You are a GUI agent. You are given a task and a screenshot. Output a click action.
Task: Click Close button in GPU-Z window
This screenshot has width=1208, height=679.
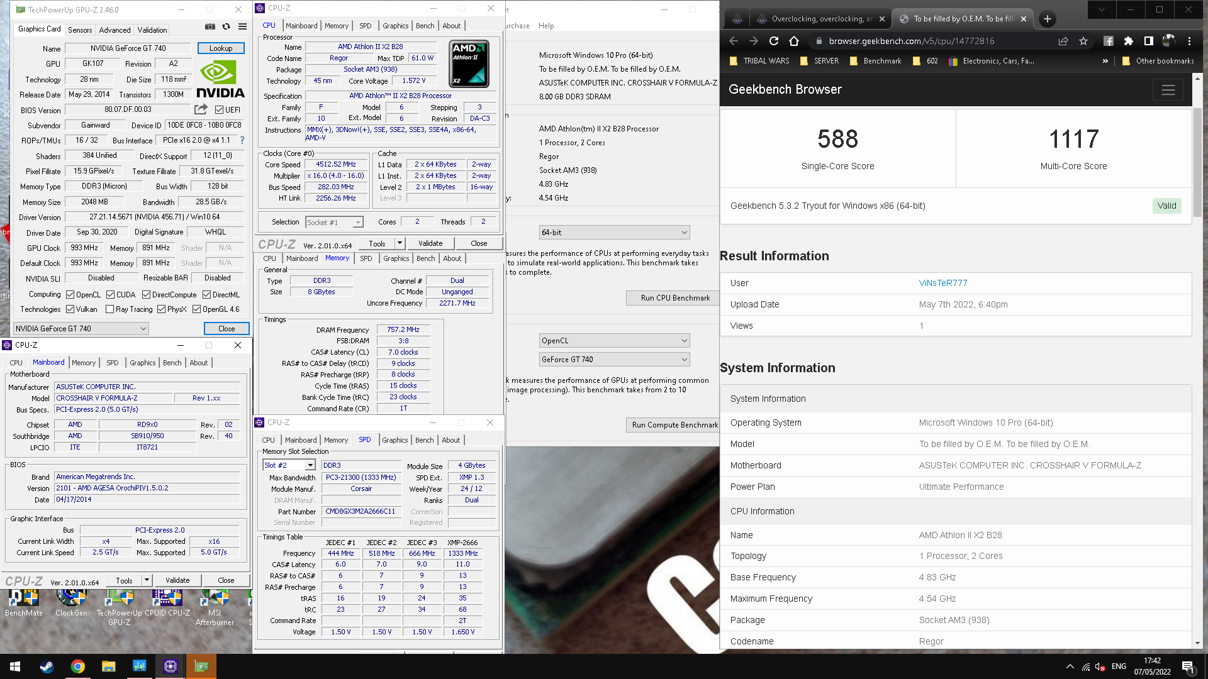point(226,329)
